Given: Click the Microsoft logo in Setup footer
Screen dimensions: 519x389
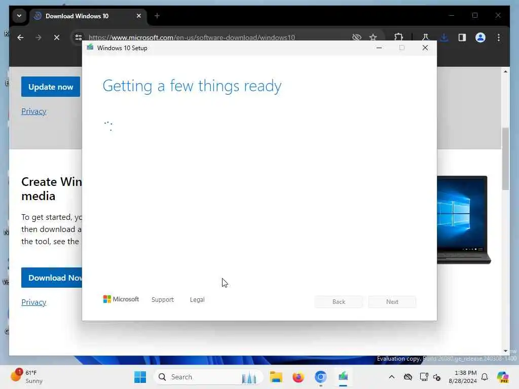Looking at the screenshot, I should click(x=121, y=299).
